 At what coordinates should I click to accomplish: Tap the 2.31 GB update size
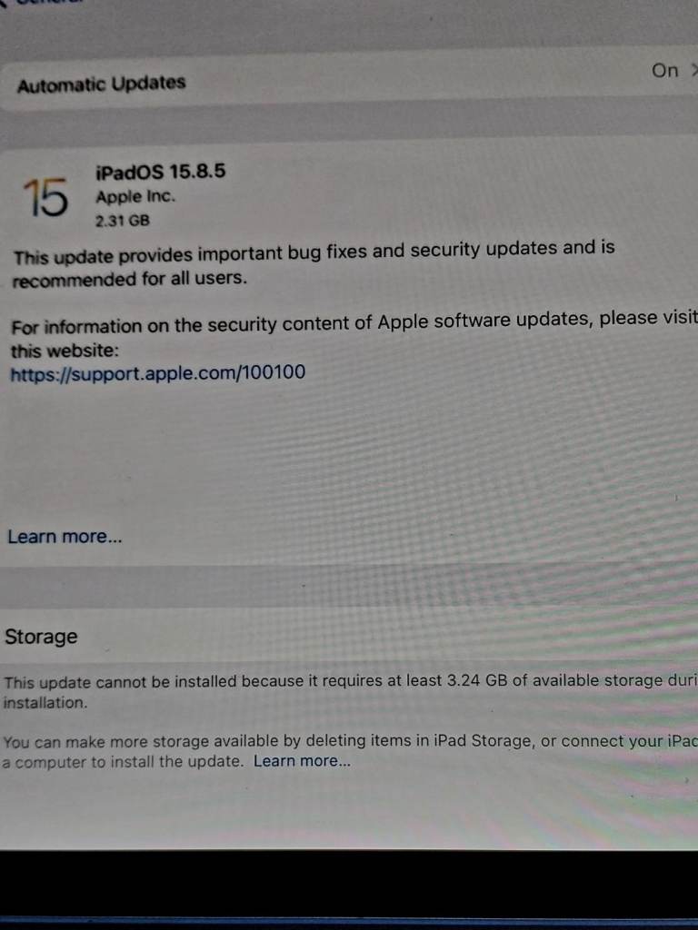point(123,220)
